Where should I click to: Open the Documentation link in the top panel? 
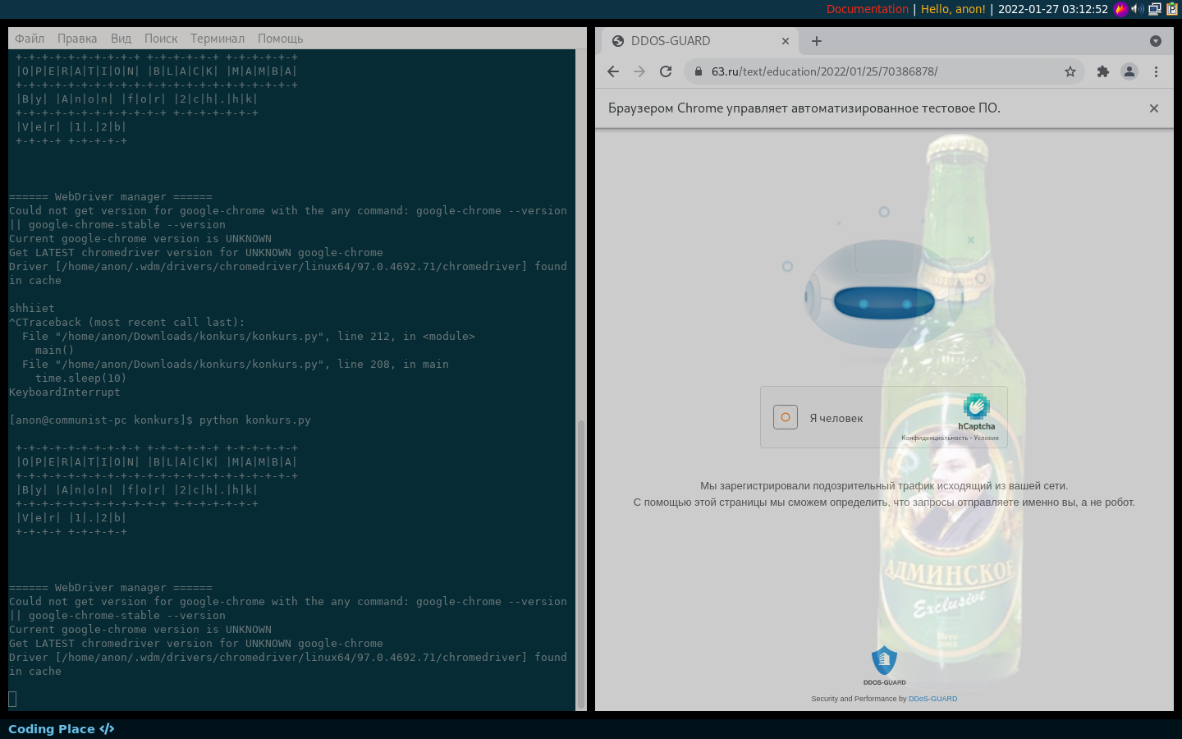click(x=868, y=9)
